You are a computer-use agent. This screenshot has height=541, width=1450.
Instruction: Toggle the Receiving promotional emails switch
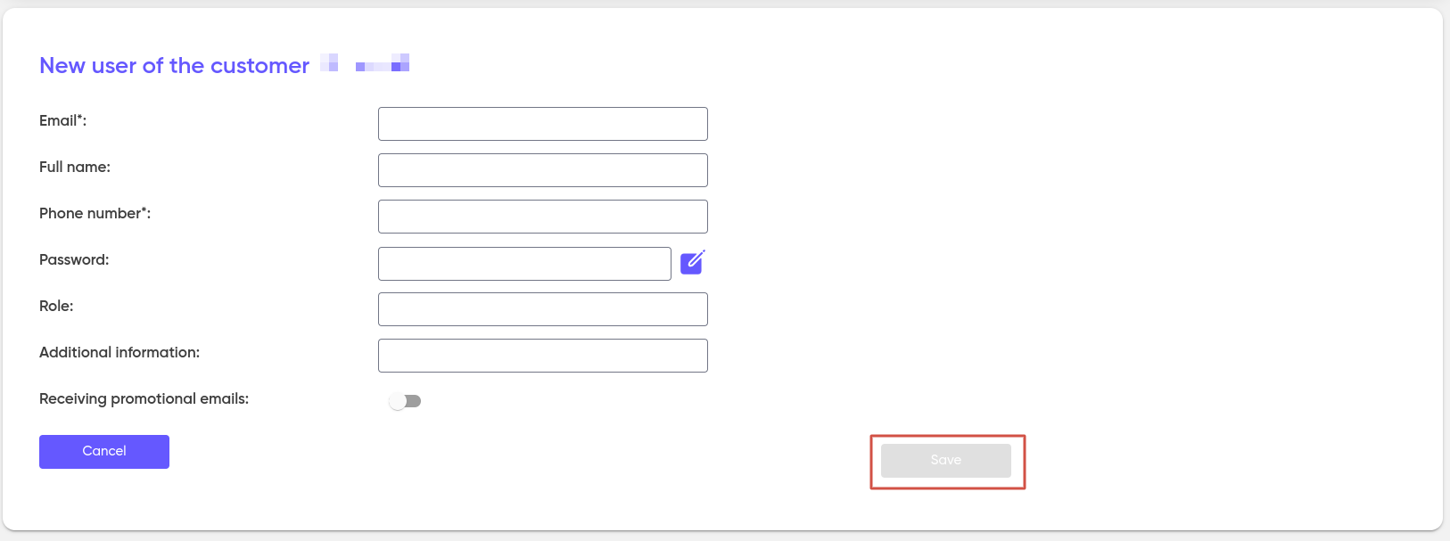pos(405,401)
